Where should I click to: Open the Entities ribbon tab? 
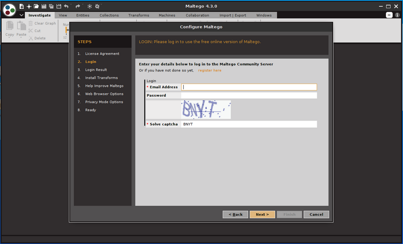pyautogui.click(x=83, y=15)
